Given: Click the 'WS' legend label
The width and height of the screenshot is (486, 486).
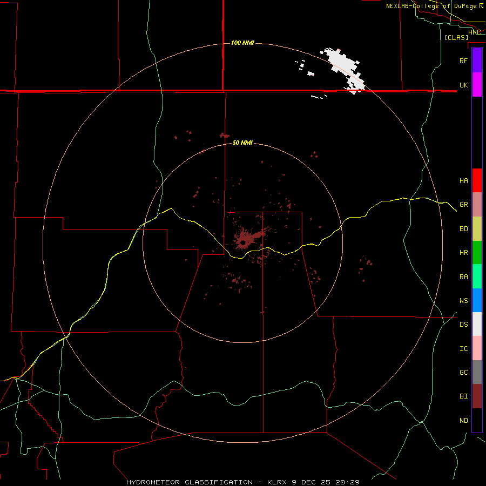Looking at the screenshot, I should 463,301.
